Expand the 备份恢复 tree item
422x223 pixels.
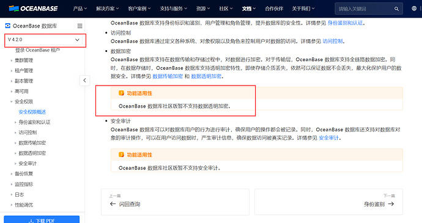(12, 174)
